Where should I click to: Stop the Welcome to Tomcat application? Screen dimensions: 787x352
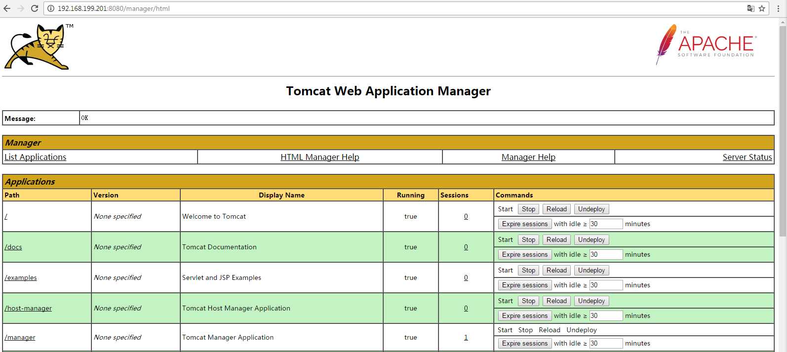[x=528, y=209]
